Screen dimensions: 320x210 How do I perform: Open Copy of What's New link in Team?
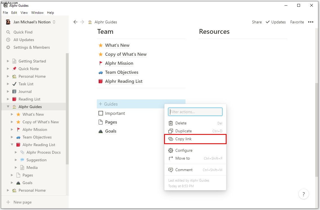[x=126, y=54]
